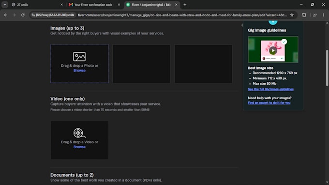This screenshot has height=185, width=329.
Task: Browse for a video to upload
Action: (79, 147)
